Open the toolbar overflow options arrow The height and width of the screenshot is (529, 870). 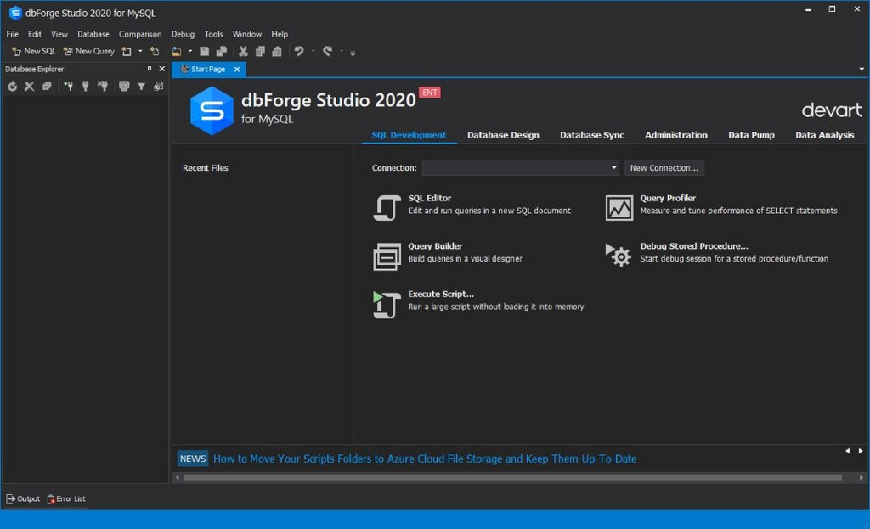coord(353,53)
